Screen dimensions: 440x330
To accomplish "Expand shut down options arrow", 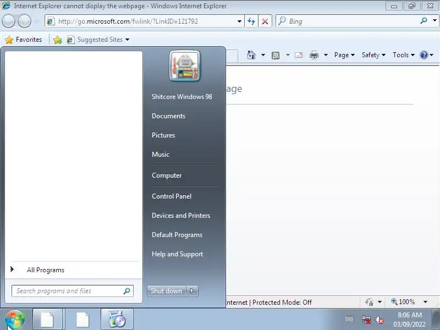I will pyautogui.click(x=192, y=291).
